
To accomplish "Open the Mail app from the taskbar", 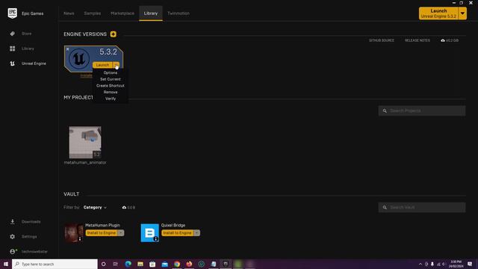I will click(164, 264).
